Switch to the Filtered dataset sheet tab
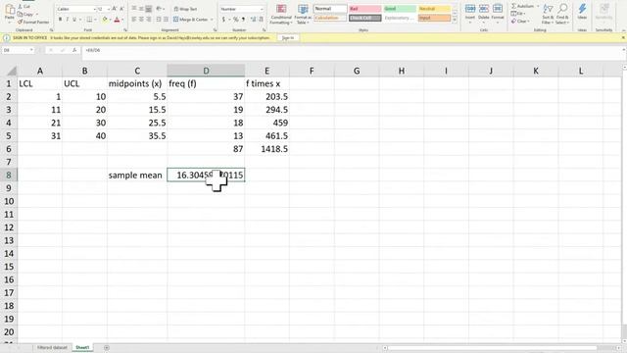The height and width of the screenshot is (353, 627). [x=52, y=348]
